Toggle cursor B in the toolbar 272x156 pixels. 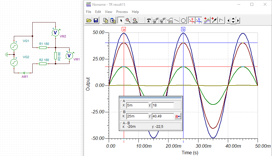[199, 20]
